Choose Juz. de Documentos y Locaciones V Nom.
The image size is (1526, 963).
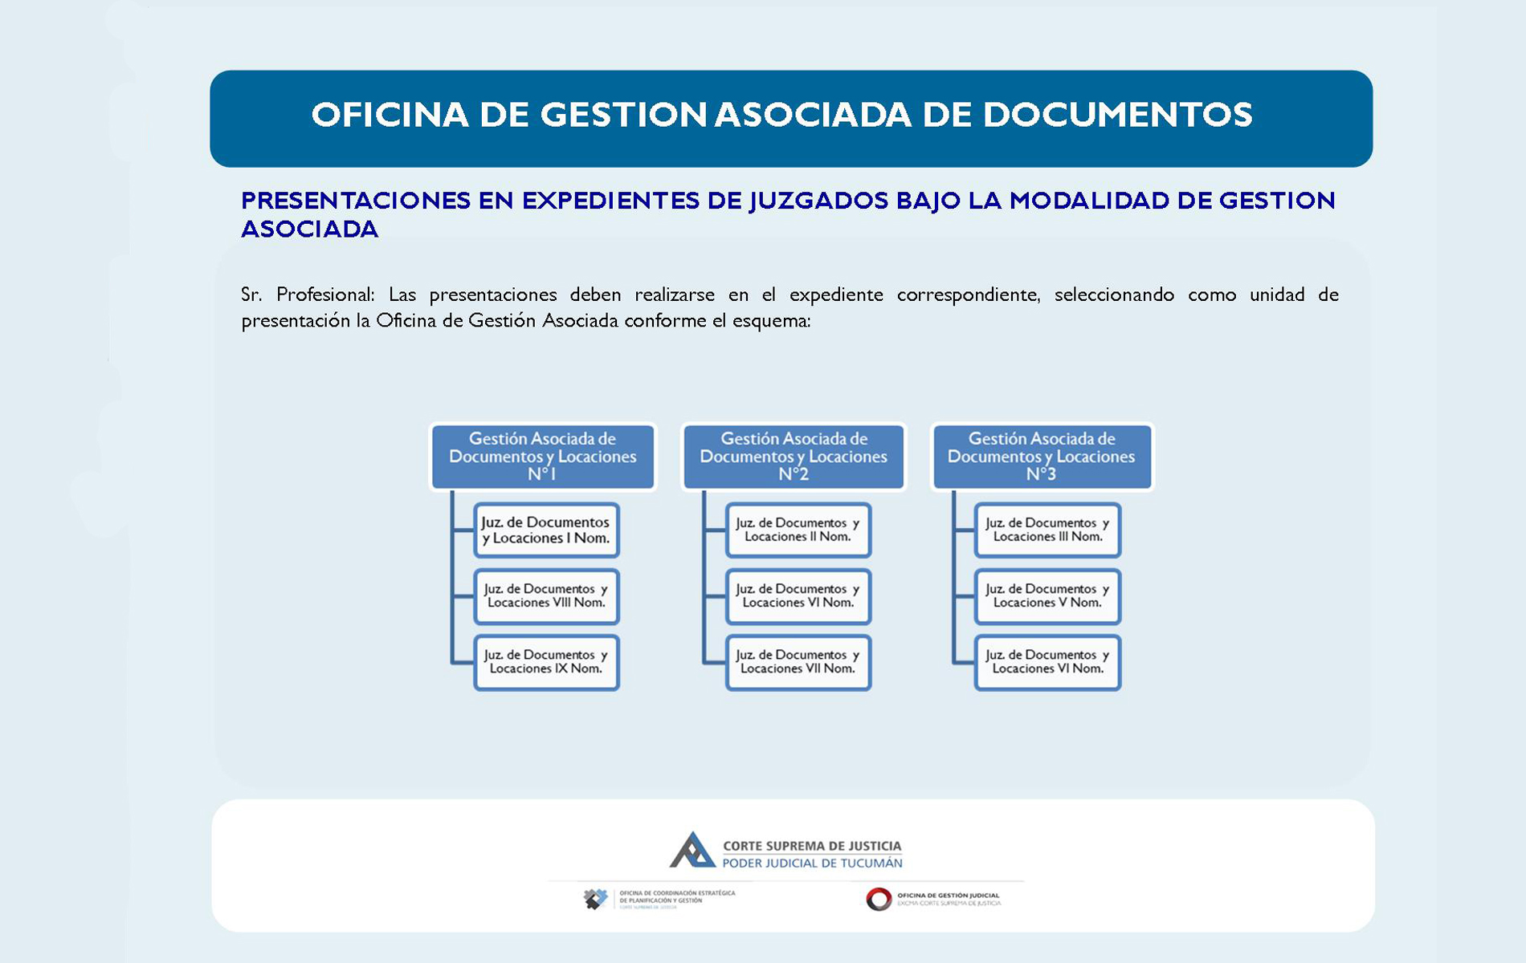[x=1047, y=596]
